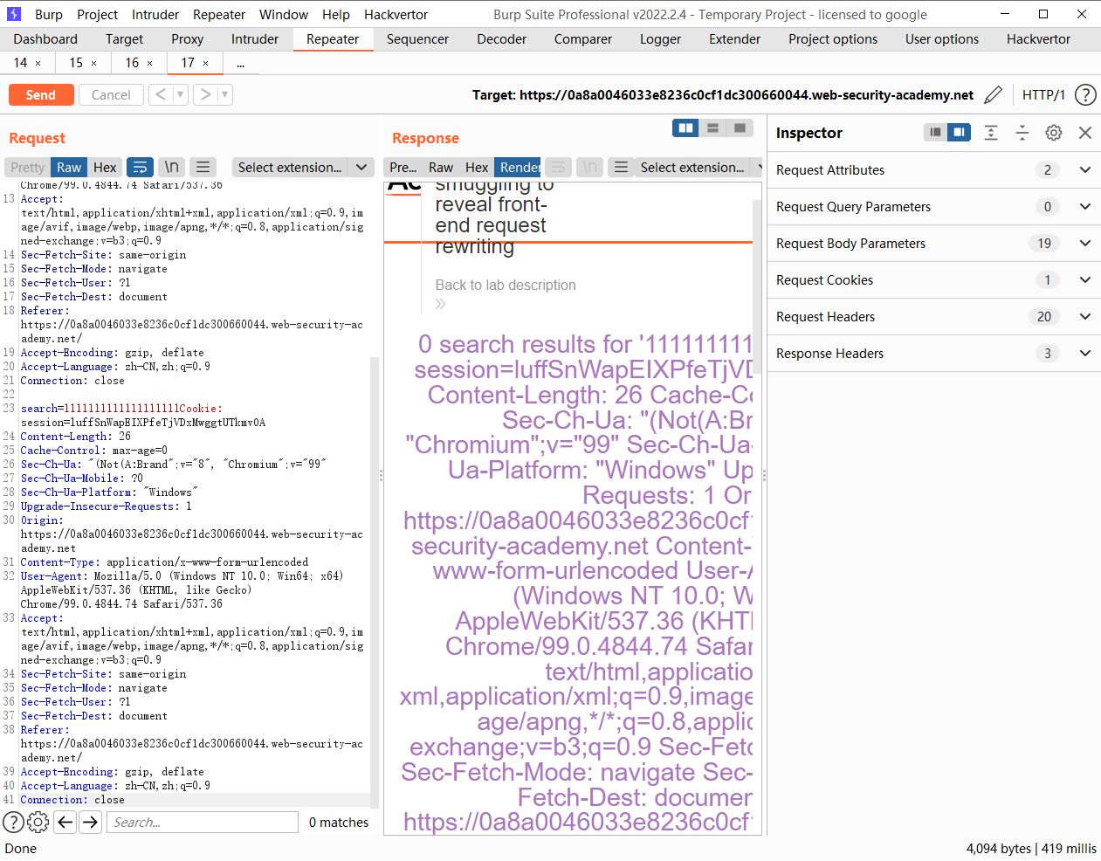
Task: Jump to next search match arrow
Action: tap(90, 822)
